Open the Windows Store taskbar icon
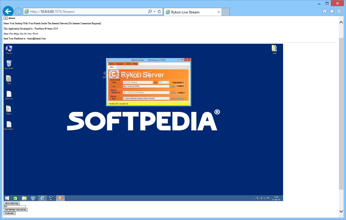The height and width of the screenshot is (220, 346). click(x=15, y=198)
